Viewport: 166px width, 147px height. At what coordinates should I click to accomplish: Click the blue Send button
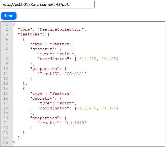point(9,16)
